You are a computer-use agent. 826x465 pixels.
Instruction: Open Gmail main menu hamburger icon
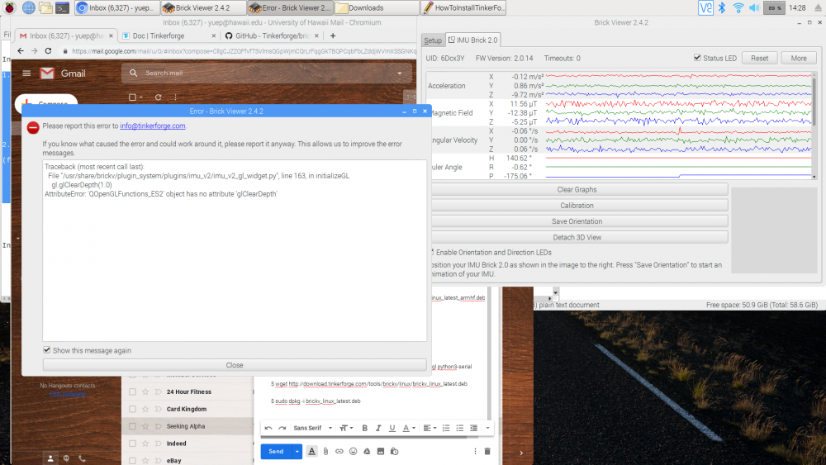26,74
